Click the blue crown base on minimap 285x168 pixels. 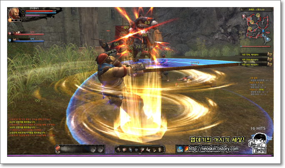[x=267, y=39]
